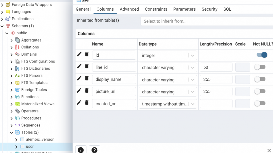Select the Procedures tree item
The height and width of the screenshot is (153, 273).
[x=31, y=118]
